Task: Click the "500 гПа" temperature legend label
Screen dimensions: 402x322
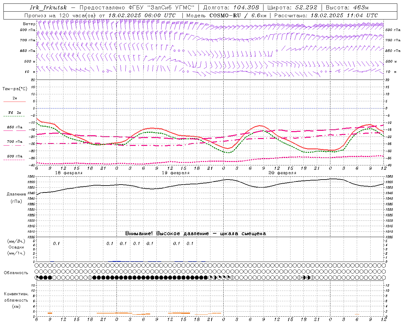Action: pyautogui.click(x=15, y=156)
